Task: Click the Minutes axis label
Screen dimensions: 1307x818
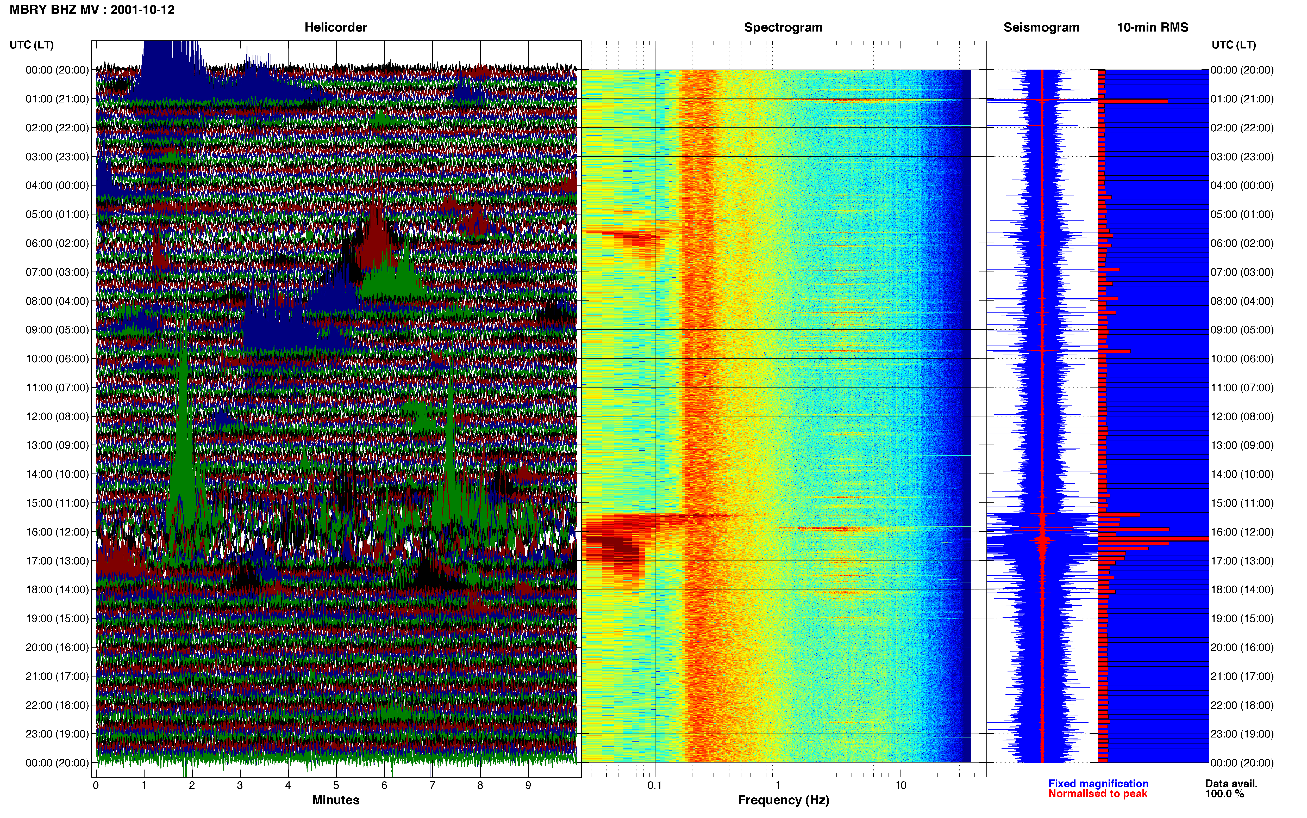Action: click(x=336, y=799)
